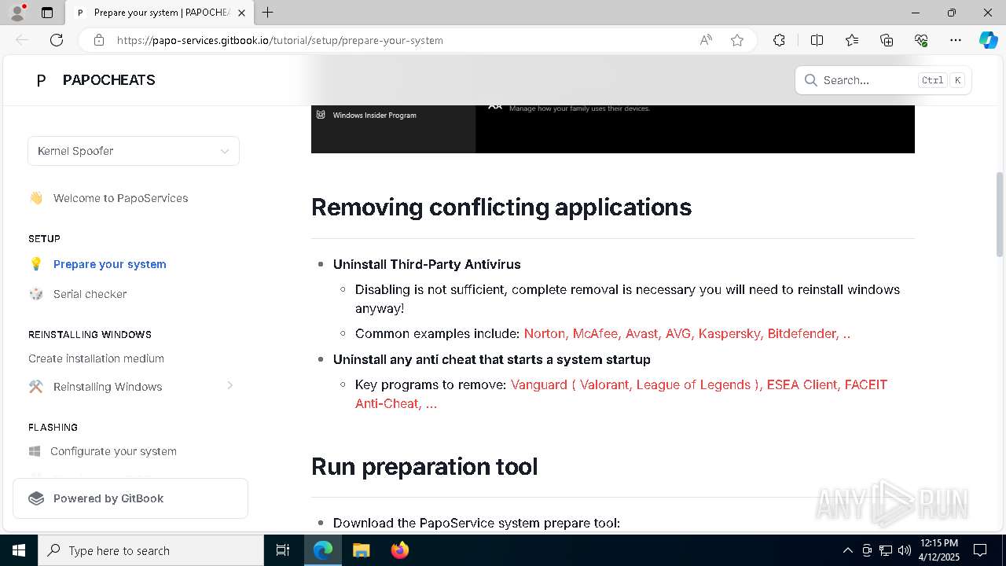1006x566 pixels.
Task: Open Create installation medium page
Action: pyautogui.click(x=96, y=358)
